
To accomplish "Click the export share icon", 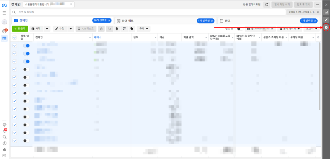I will click(x=124, y=29).
